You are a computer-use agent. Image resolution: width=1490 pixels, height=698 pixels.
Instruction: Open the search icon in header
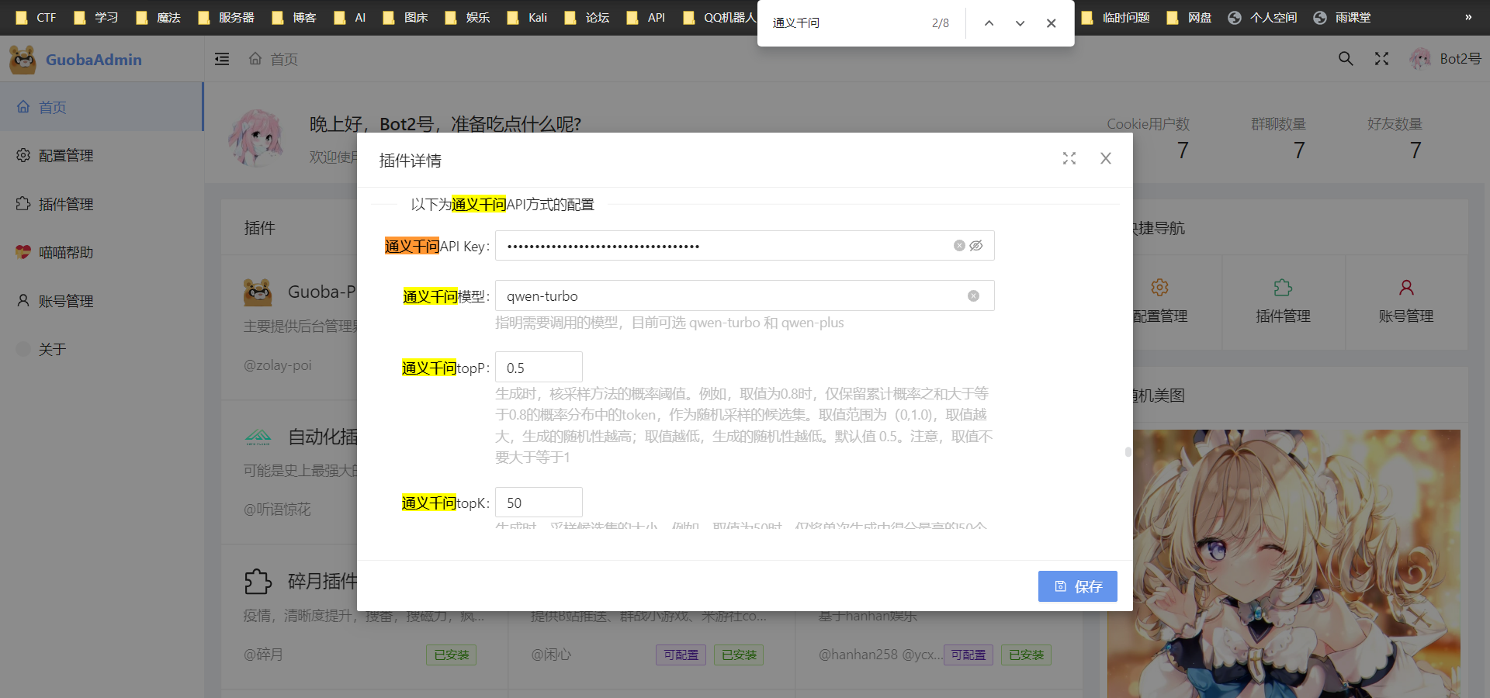pyautogui.click(x=1346, y=59)
